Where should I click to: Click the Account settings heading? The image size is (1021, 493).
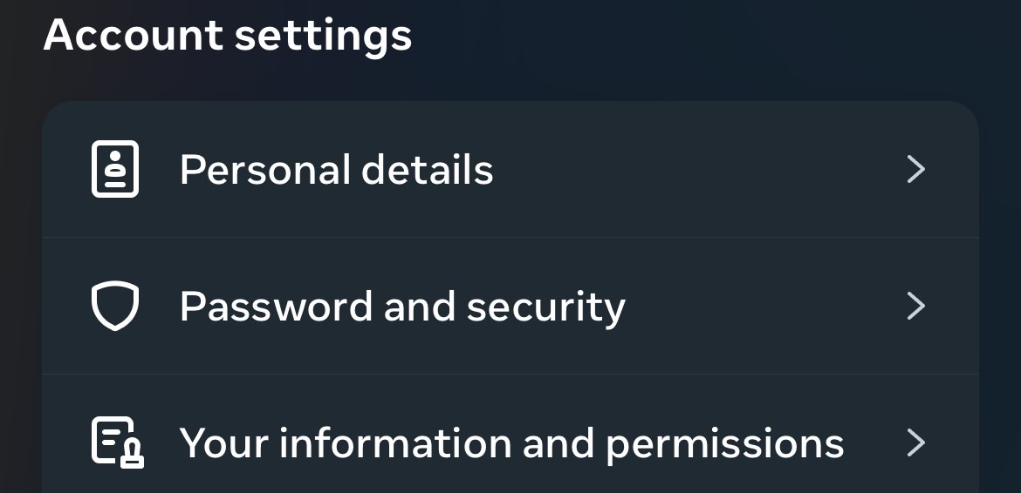(x=228, y=36)
